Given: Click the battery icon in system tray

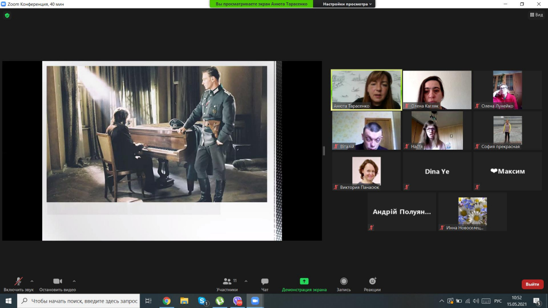Looking at the screenshot, I should pyautogui.click(x=459, y=301).
